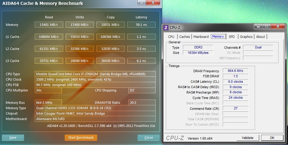288x145 pixels.
Task: Open the About tab in CPU-Z
Action: tap(260, 37)
